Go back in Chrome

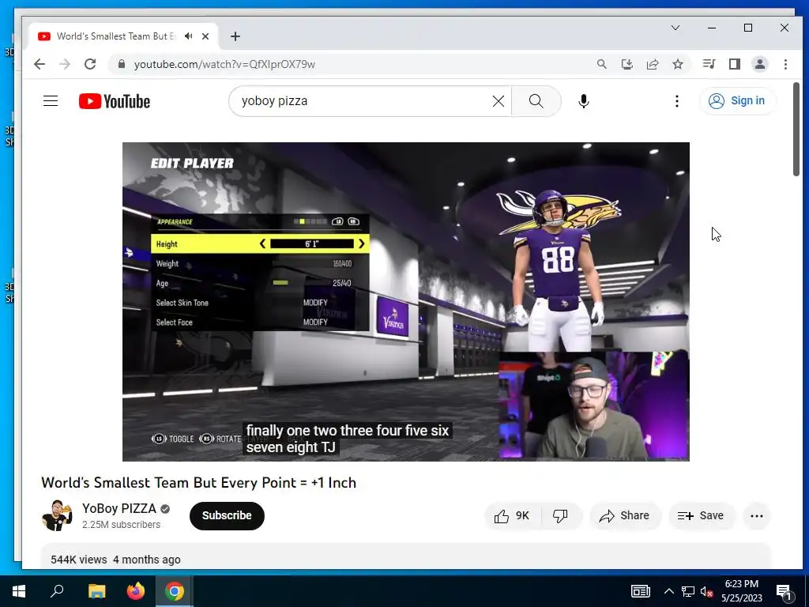[40, 64]
